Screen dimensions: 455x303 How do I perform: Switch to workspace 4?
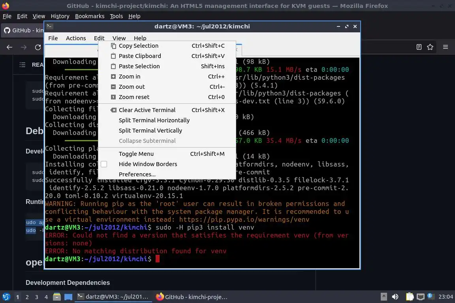pyautogui.click(x=46, y=297)
